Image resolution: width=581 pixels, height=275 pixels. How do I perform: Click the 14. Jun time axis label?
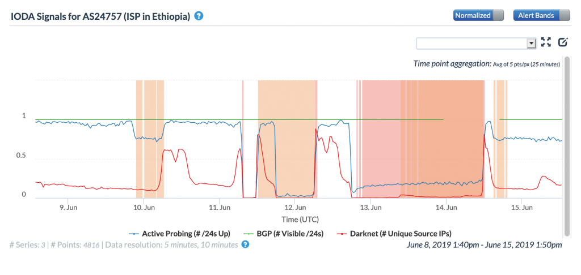(x=447, y=208)
